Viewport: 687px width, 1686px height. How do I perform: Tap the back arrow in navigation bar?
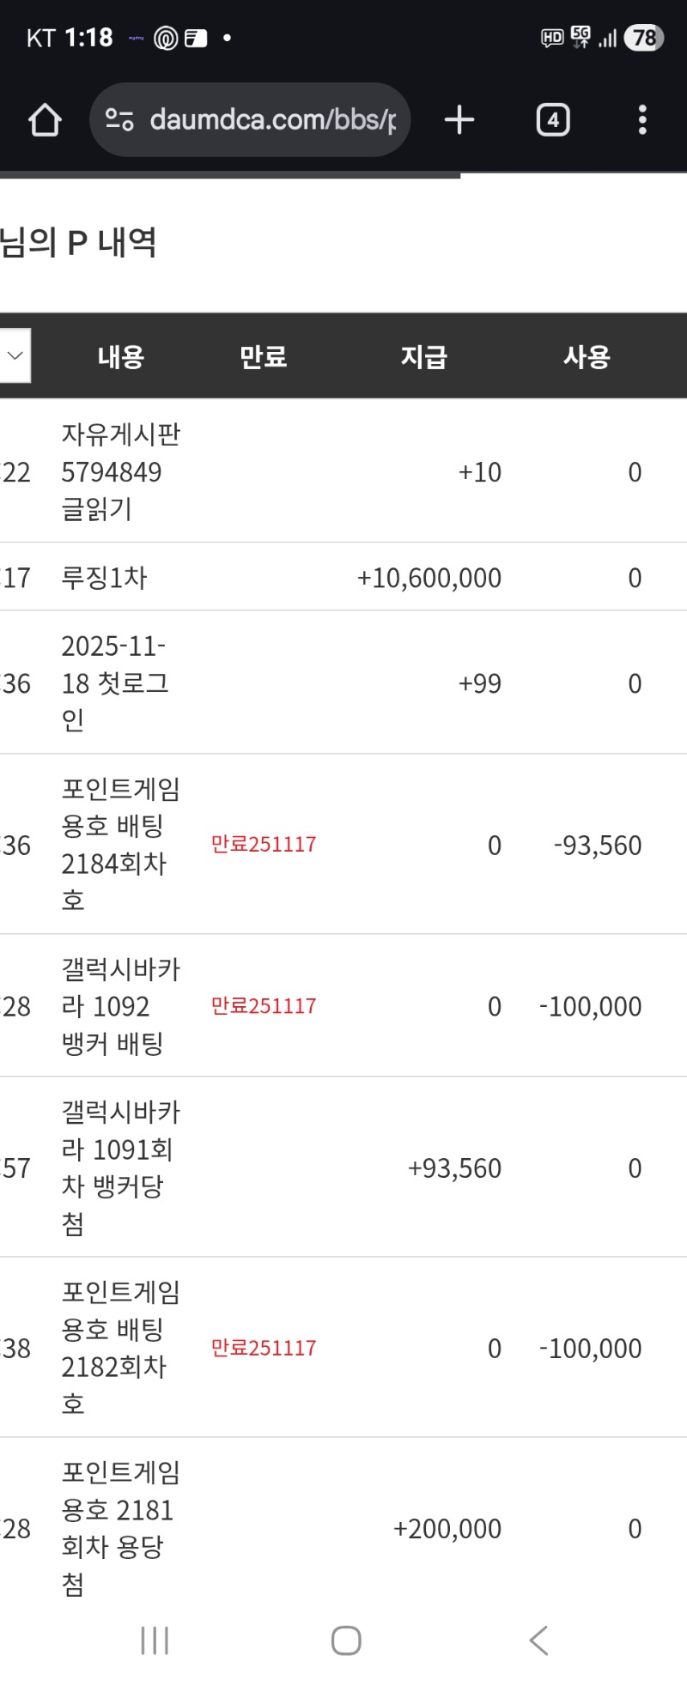[538, 1641]
